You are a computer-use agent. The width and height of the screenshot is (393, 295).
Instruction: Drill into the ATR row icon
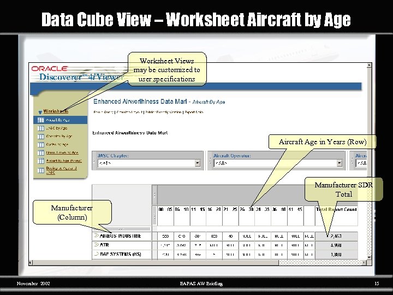click(x=96, y=245)
